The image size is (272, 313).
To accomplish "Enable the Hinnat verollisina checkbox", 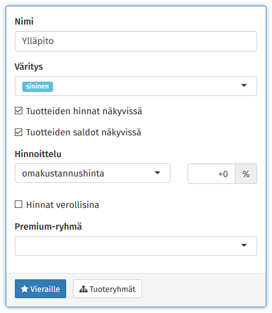I will [18, 204].
